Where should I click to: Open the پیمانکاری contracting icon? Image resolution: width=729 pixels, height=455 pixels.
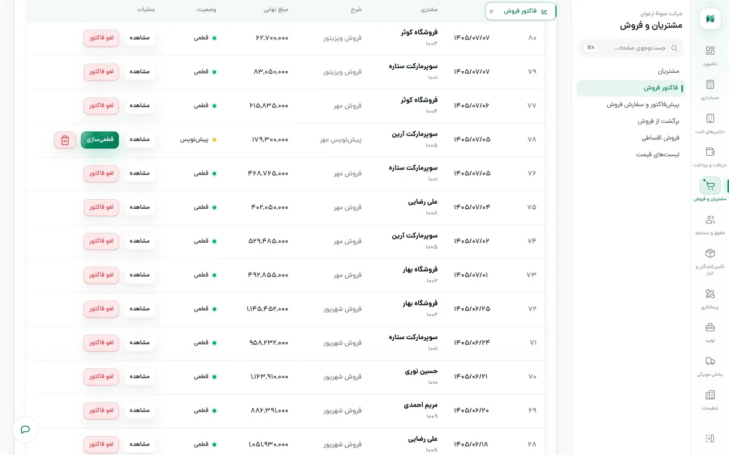coord(710,294)
